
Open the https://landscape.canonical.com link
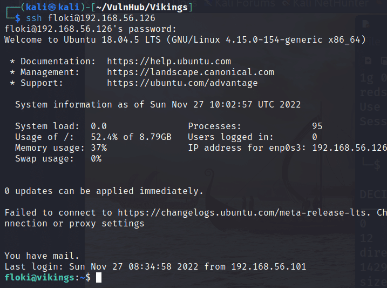191,72
